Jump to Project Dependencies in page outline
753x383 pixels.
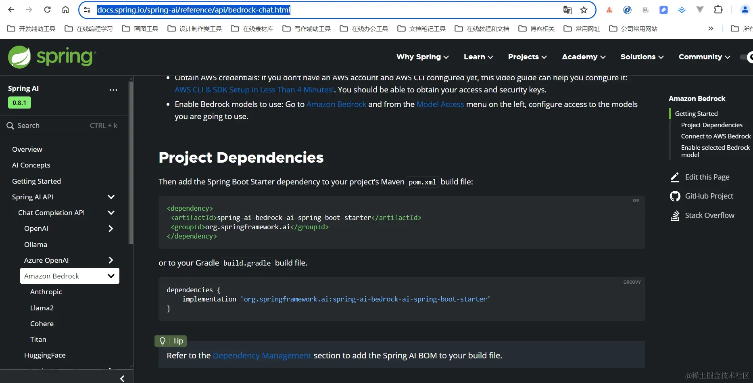coord(711,125)
